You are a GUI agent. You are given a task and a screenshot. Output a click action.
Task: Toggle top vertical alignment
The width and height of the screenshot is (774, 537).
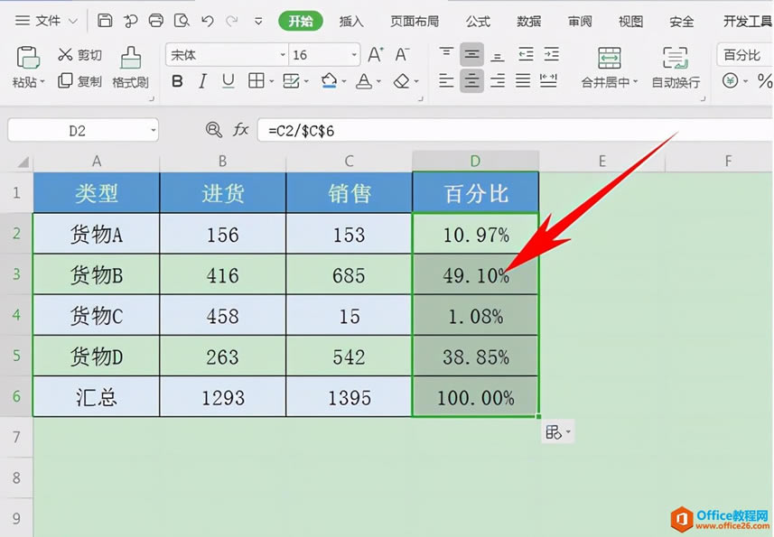[x=446, y=54]
